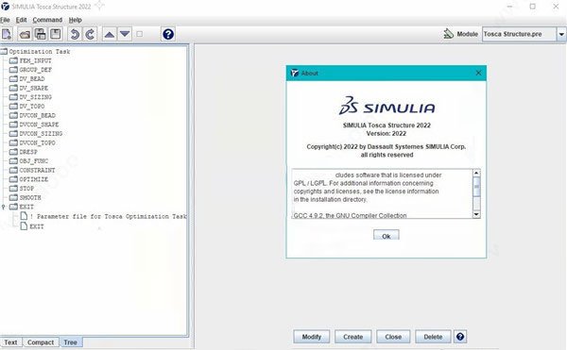
Task: Click About dialog license scroll down arrow
Action: (x=476, y=215)
